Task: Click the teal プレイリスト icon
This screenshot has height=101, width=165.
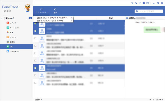Action: (x=8, y=28)
